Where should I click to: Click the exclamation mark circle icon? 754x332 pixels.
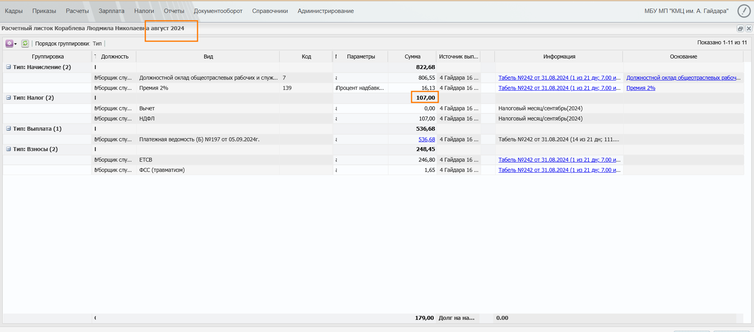click(x=743, y=11)
